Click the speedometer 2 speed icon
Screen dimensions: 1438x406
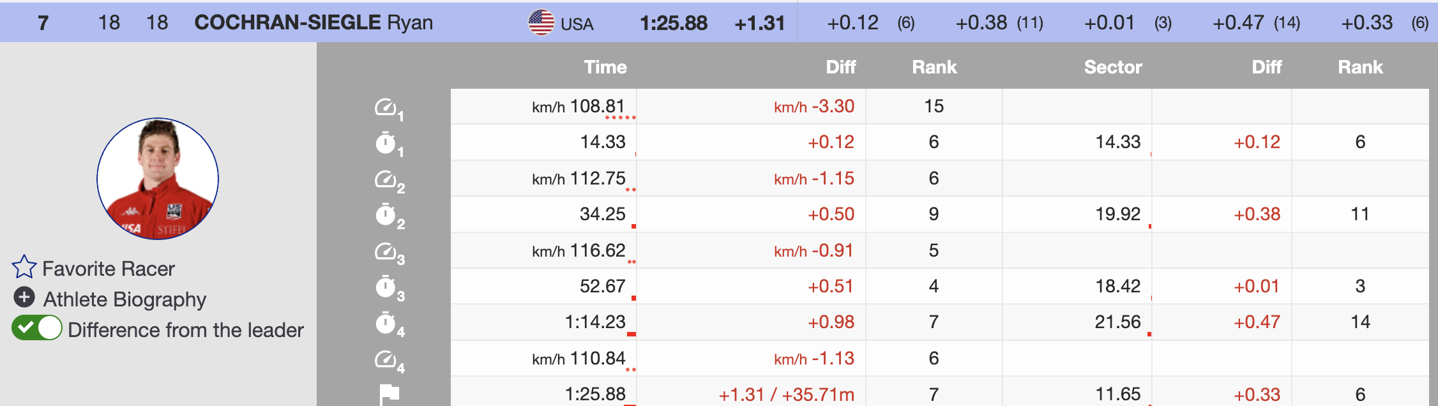coord(387,179)
